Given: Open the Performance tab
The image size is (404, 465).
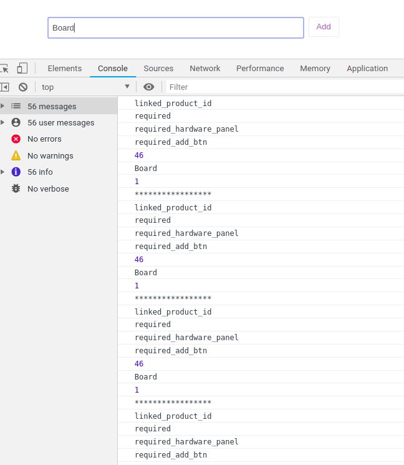Looking at the screenshot, I should coord(260,69).
